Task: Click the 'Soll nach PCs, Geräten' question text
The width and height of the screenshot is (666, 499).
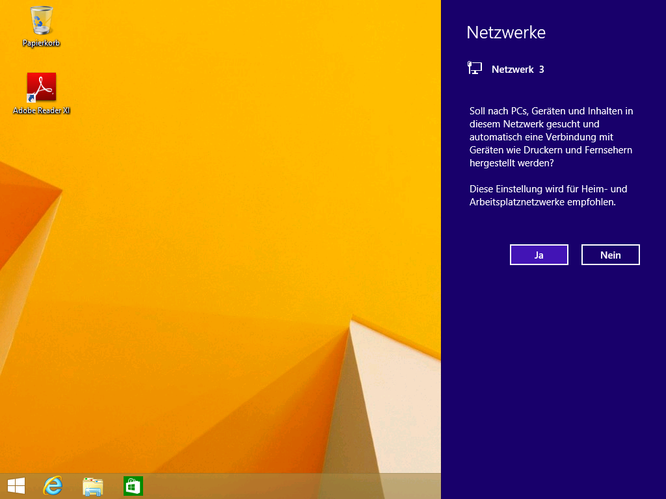Action: (x=551, y=136)
